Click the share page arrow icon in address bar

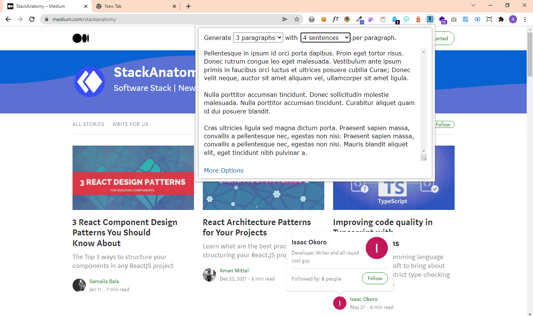point(285,19)
